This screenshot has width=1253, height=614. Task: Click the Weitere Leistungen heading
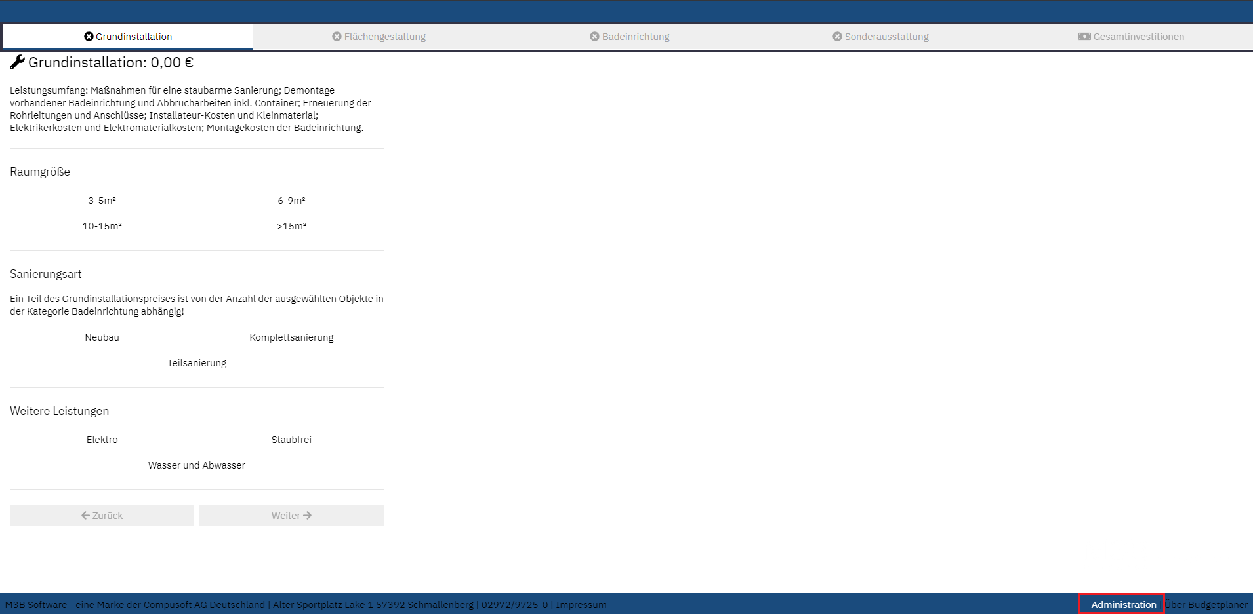click(60, 411)
